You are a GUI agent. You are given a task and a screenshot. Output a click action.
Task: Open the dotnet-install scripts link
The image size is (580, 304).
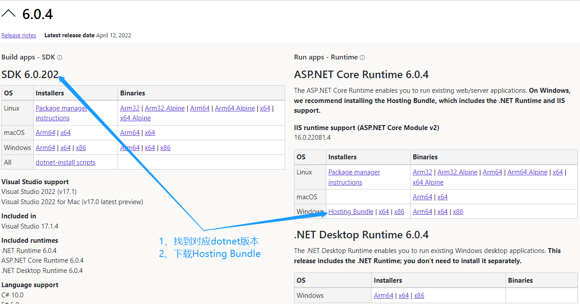(66, 162)
